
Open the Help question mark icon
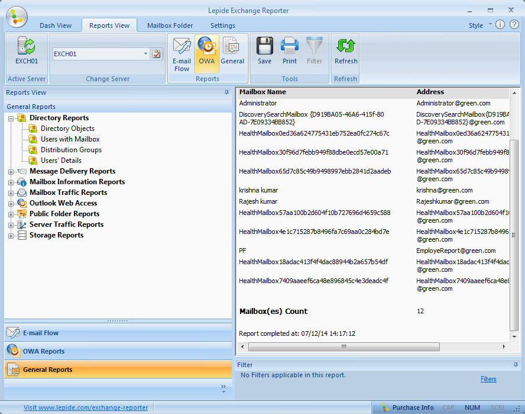[514, 24]
